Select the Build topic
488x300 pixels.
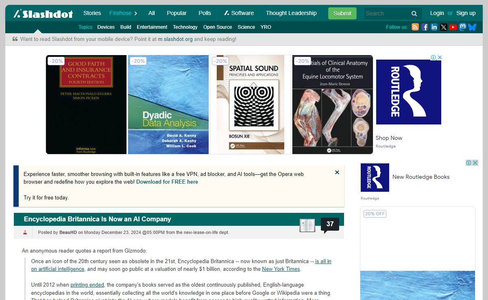(x=126, y=27)
